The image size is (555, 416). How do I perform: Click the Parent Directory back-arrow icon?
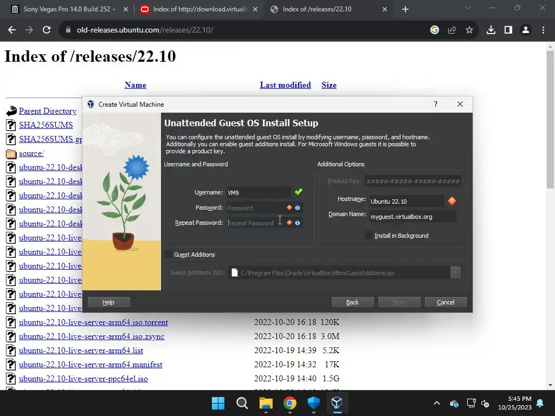[11, 111]
